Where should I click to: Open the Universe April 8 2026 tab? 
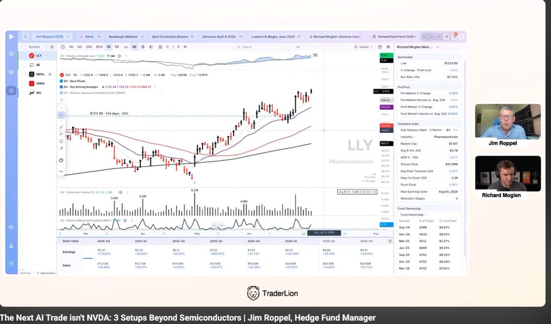point(223,37)
